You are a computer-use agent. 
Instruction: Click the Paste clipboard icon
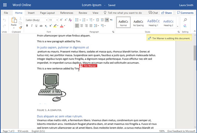[x=14, y=20]
